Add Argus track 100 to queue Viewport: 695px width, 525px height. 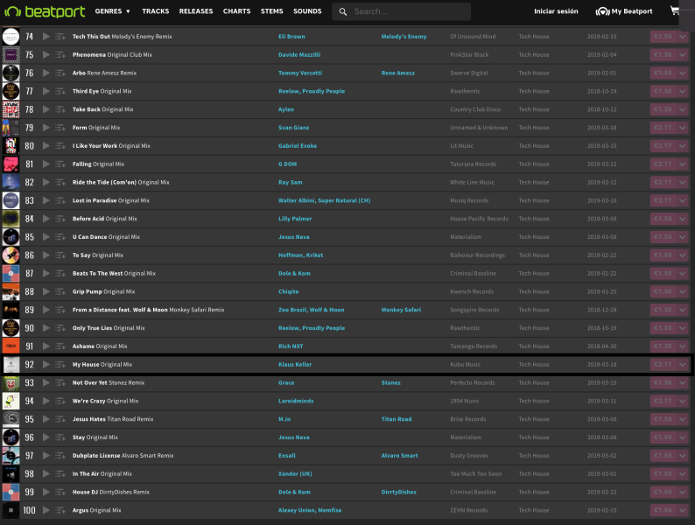(x=60, y=510)
